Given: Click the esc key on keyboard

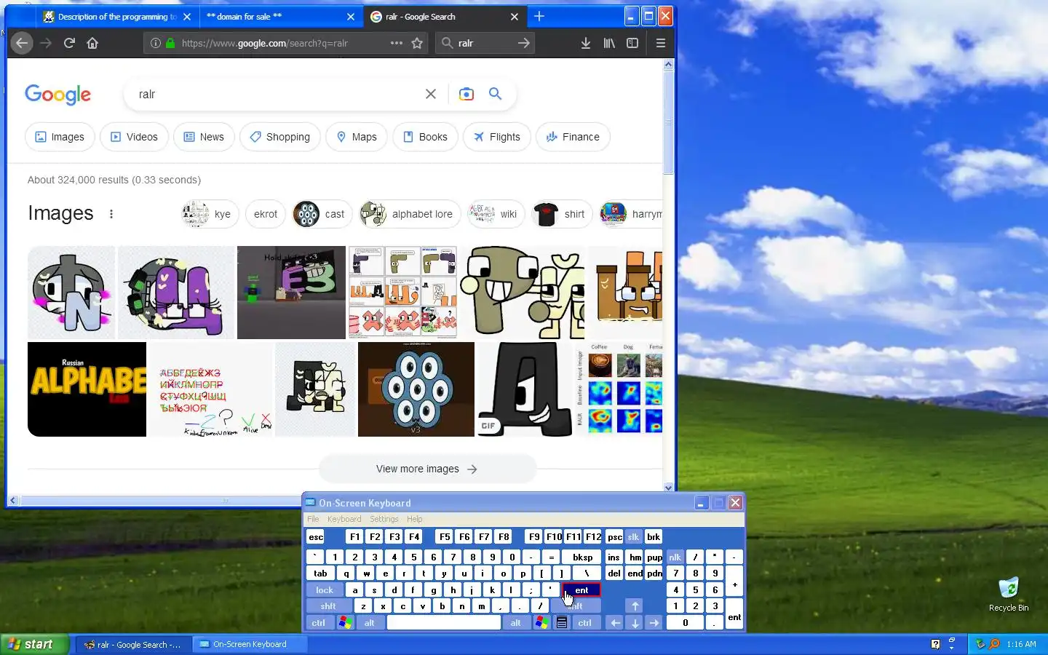Looking at the screenshot, I should tap(316, 537).
